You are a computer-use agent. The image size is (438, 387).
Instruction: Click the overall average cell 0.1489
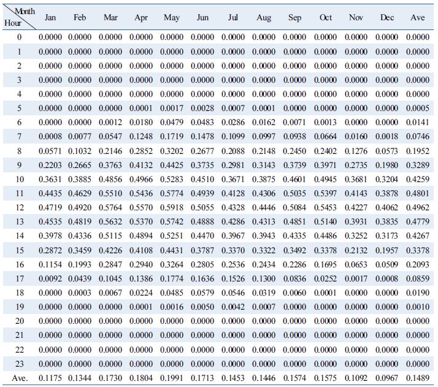point(417,378)
